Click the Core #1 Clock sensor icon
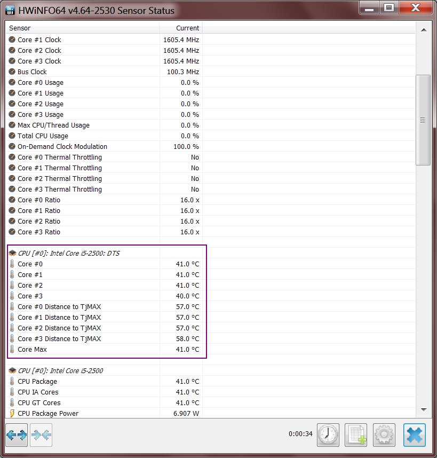This screenshot has width=437, height=458. point(12,40)
